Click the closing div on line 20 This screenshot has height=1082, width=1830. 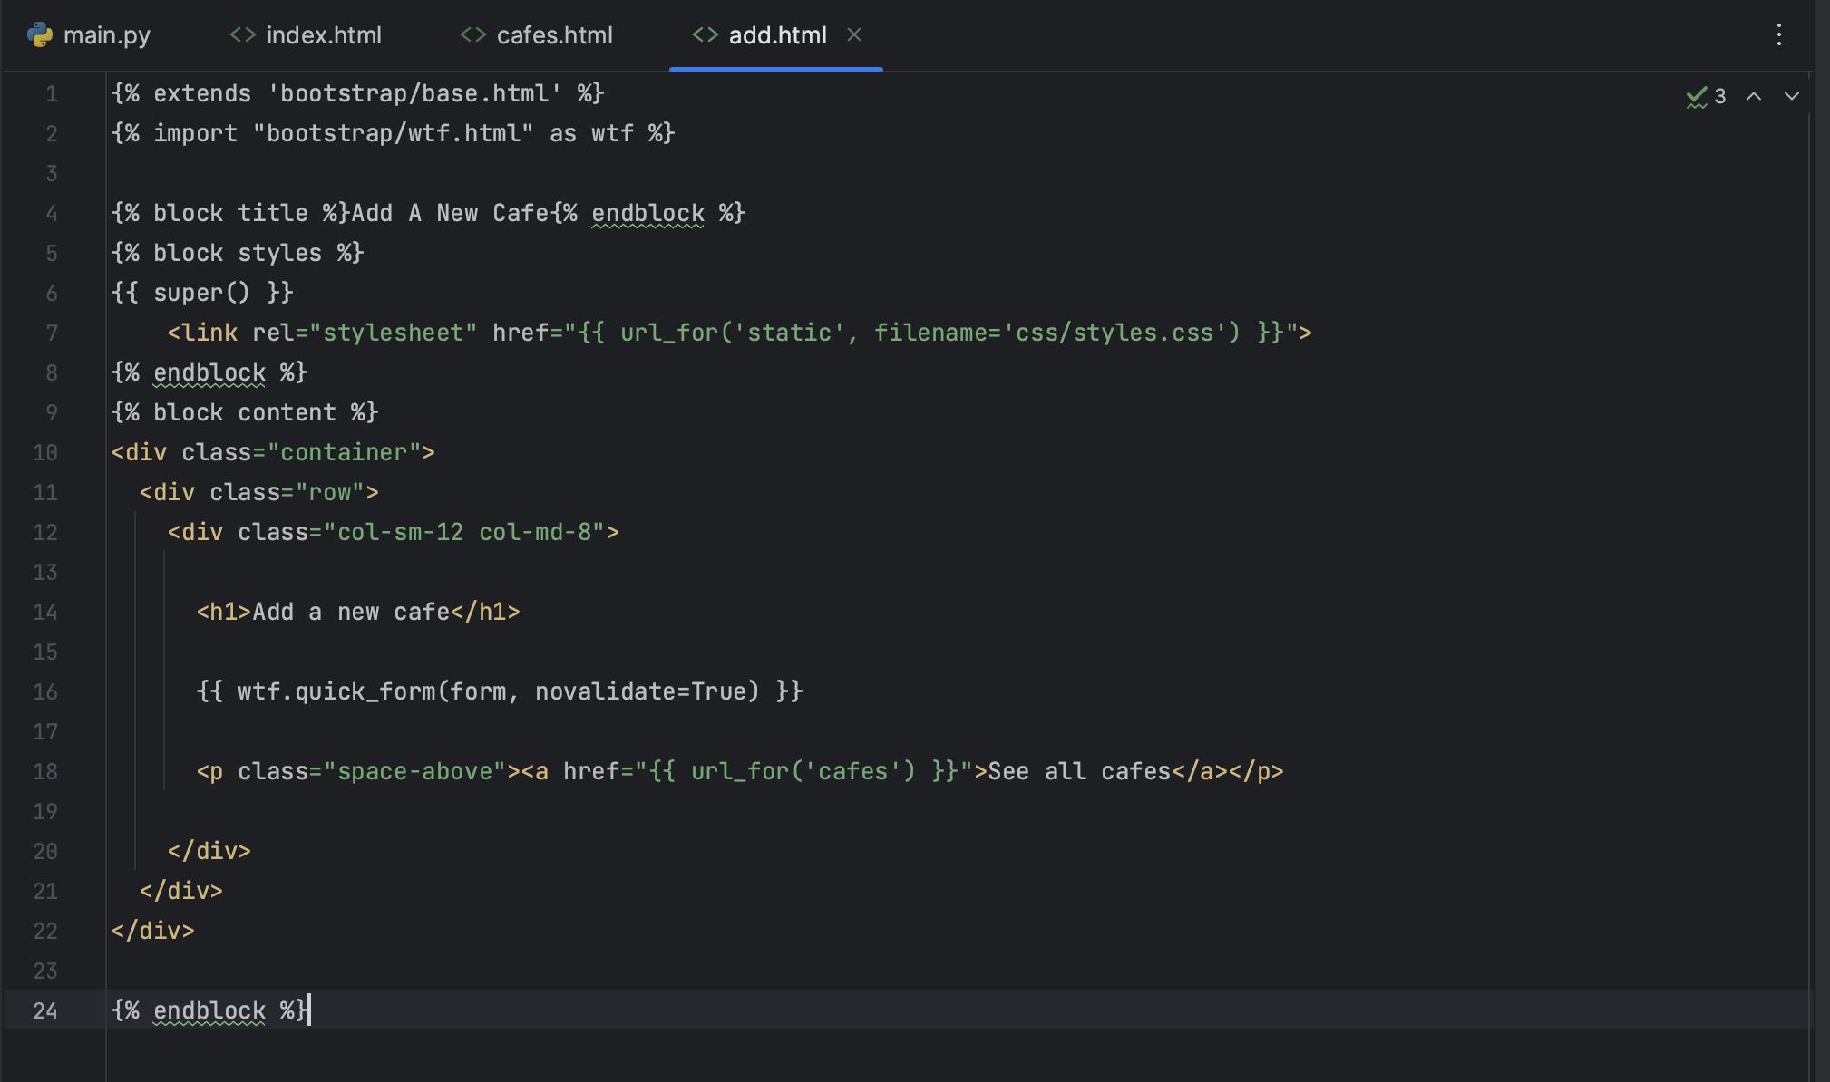209,851
